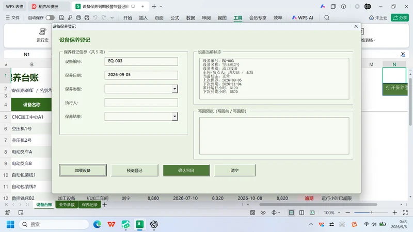Select cell 空压机1号 in column B

click(x=31, y=128)
